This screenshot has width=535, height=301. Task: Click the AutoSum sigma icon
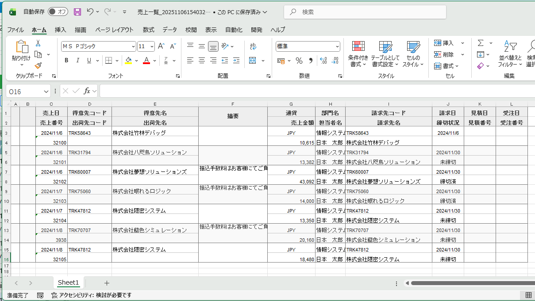pos(481,43)
